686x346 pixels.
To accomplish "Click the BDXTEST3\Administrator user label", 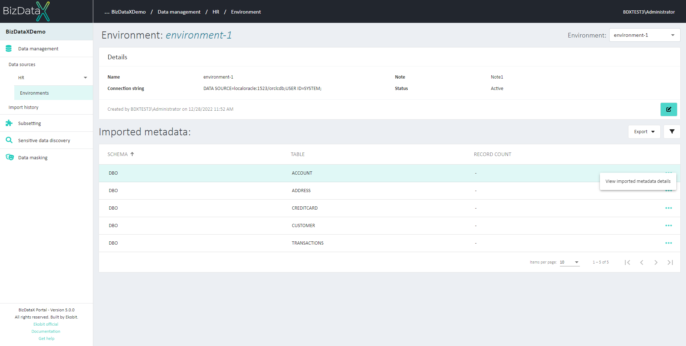I will tap(649, 12).
